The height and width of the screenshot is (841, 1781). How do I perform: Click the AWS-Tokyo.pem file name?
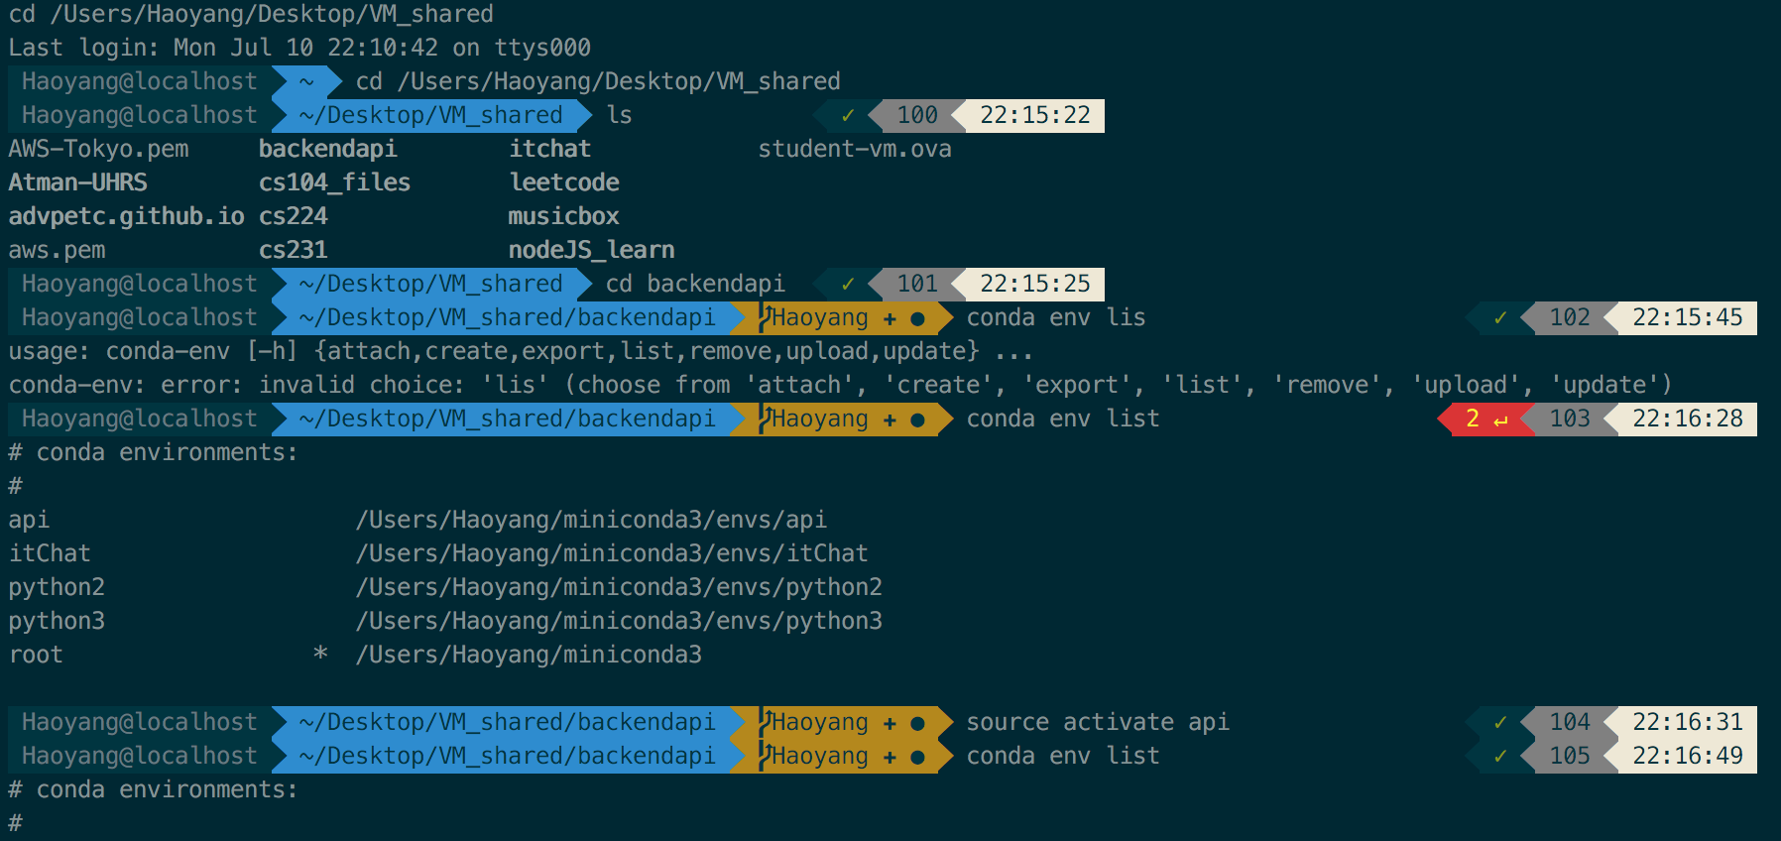pyautogui.click(x=98, y=150)
